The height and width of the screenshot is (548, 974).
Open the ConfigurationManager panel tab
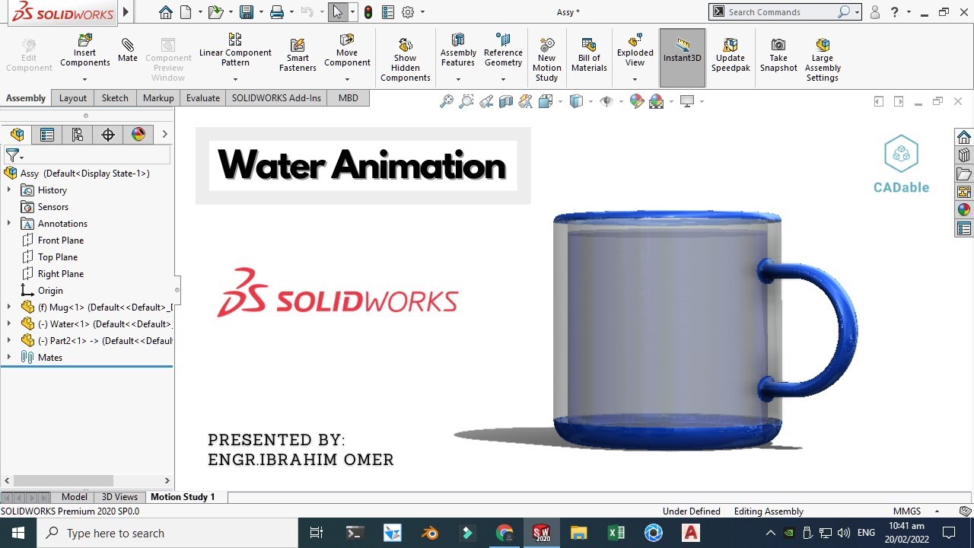(x=78, y=135)
